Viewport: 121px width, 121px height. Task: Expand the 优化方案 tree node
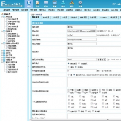tap(2, 55)
